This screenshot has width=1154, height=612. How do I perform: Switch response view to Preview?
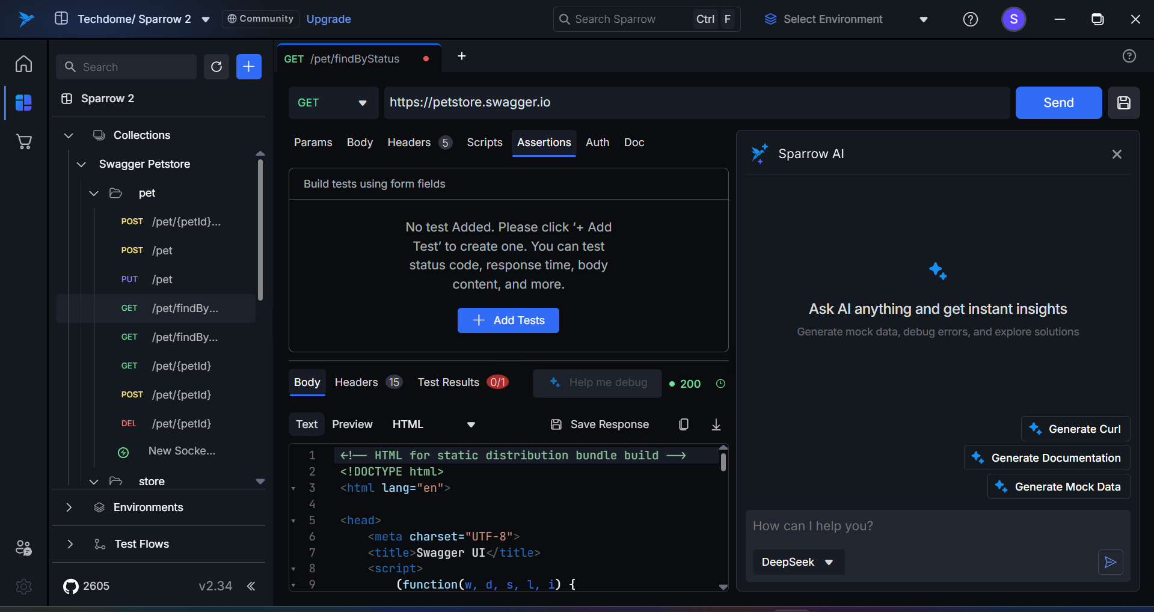pyautogui.click(x=352, y=424)
